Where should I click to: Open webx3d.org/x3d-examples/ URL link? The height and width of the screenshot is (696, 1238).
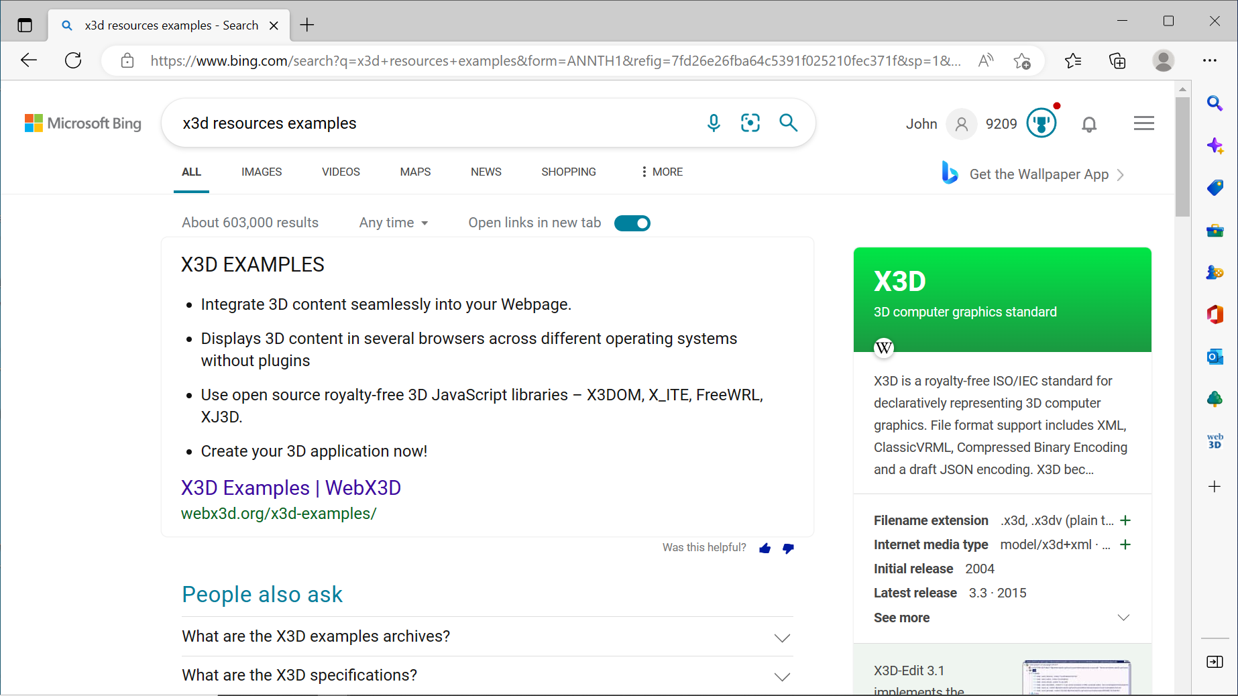[x=278, y=514]
